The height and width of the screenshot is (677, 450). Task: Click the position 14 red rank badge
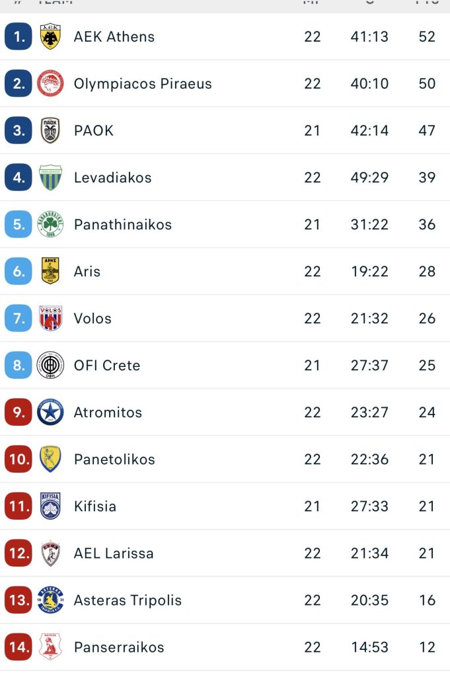[x=19, y=647]
